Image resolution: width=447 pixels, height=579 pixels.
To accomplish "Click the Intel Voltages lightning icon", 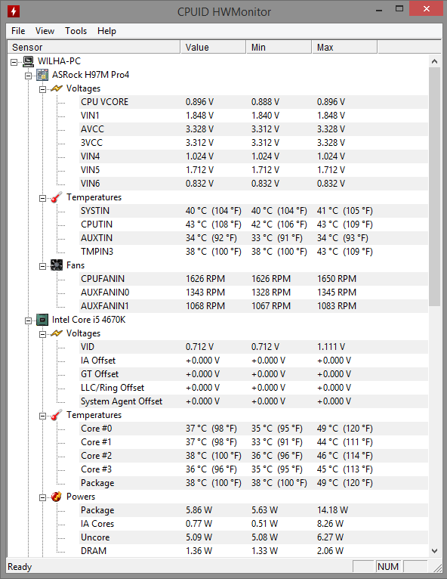I will [57, 333].
